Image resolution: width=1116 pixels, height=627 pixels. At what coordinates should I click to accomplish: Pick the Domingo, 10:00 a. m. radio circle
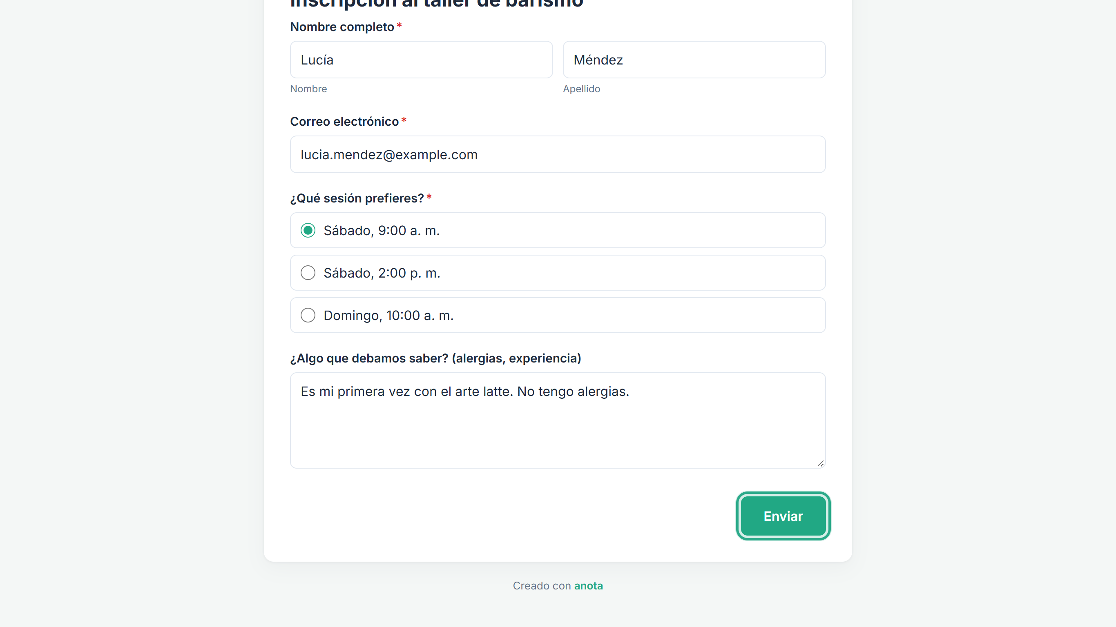(308, 315)
